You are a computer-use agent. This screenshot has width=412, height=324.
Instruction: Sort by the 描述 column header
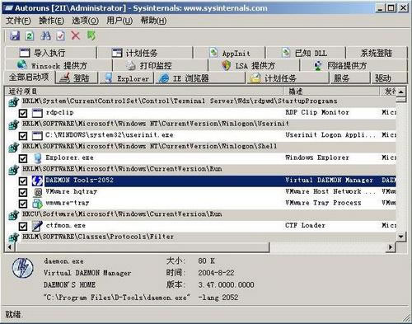coord(331,91)
